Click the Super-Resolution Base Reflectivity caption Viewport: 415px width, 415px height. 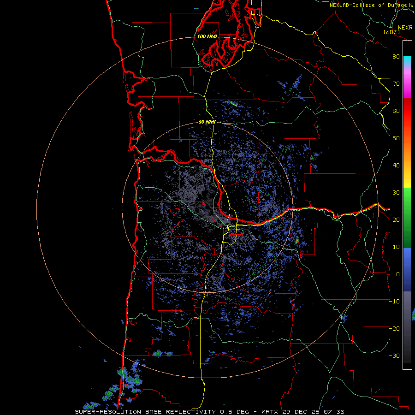pos(209,412)
